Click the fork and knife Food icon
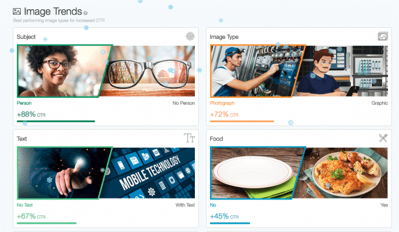This screenshot has height=232, width=399. click(383, 138)
